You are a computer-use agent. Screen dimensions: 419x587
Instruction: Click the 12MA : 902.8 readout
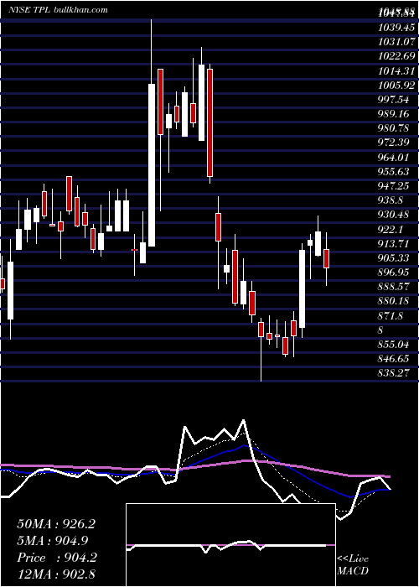[58, 575]
